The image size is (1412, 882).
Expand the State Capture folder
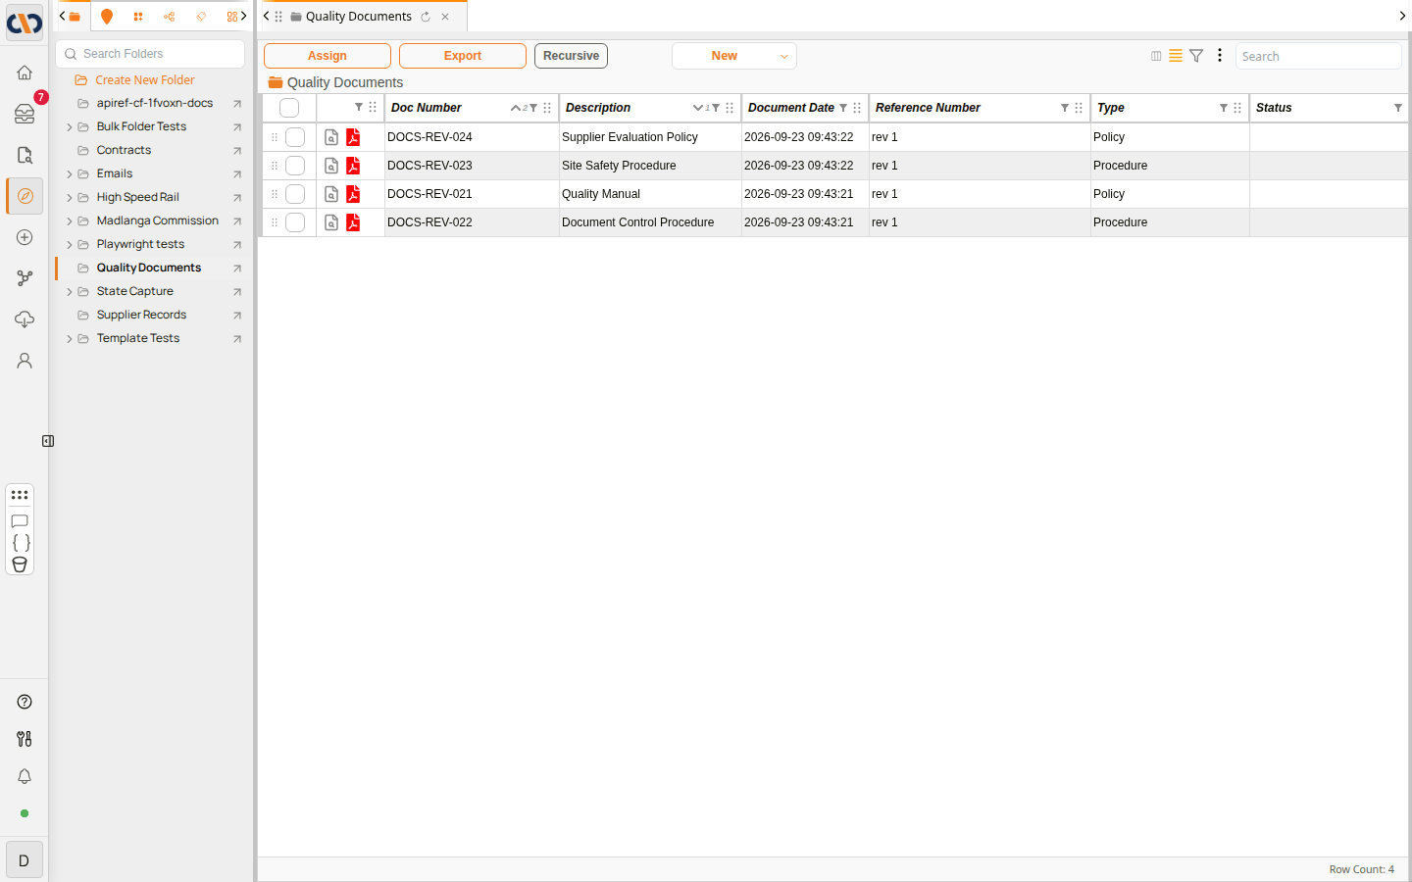69,292
